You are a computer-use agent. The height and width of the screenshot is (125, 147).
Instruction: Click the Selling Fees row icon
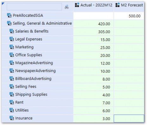pyautogui.click(x=12, y=86)
